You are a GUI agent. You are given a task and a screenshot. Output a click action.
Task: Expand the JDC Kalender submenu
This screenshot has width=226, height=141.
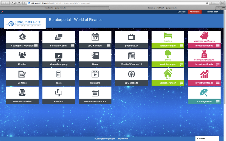(x=109, y=46)
